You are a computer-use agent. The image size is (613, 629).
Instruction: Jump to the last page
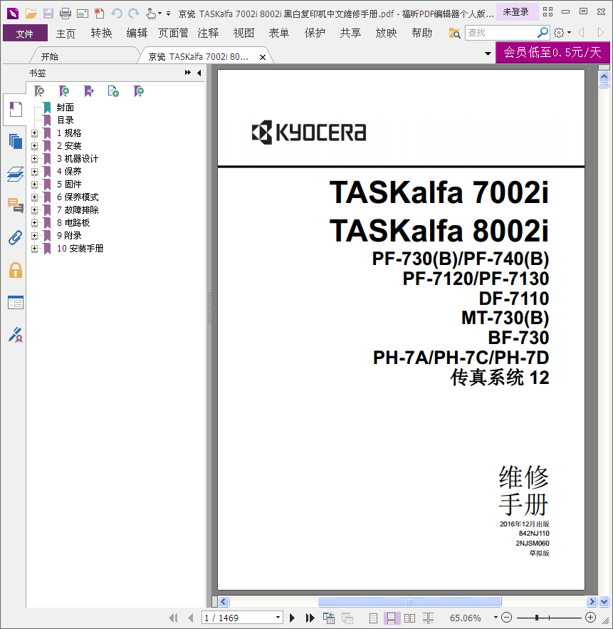click(x=310, y=618)
